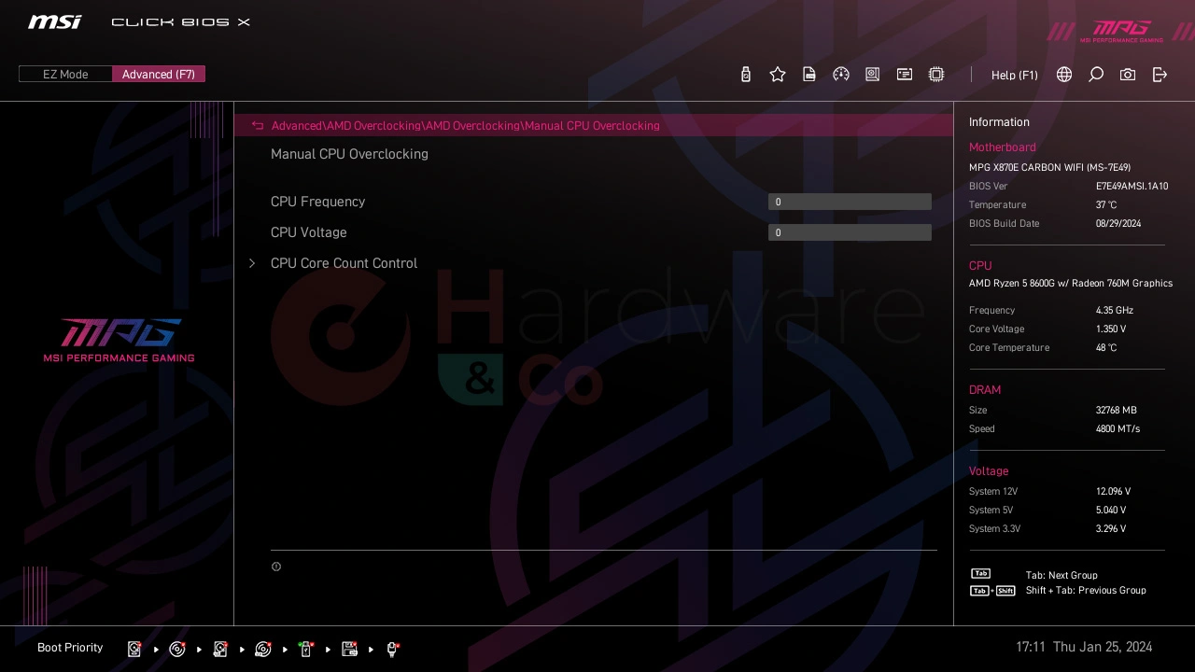Click the Boot Priority label
Image resolution: width=1195 pixels, height=672 pixels.
point(70,648)
